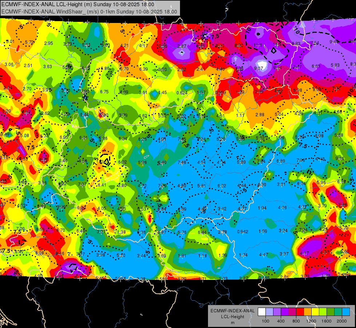Click the sky blue legend swatch
The height and width of the screenshot is (328, 356).
345,312
